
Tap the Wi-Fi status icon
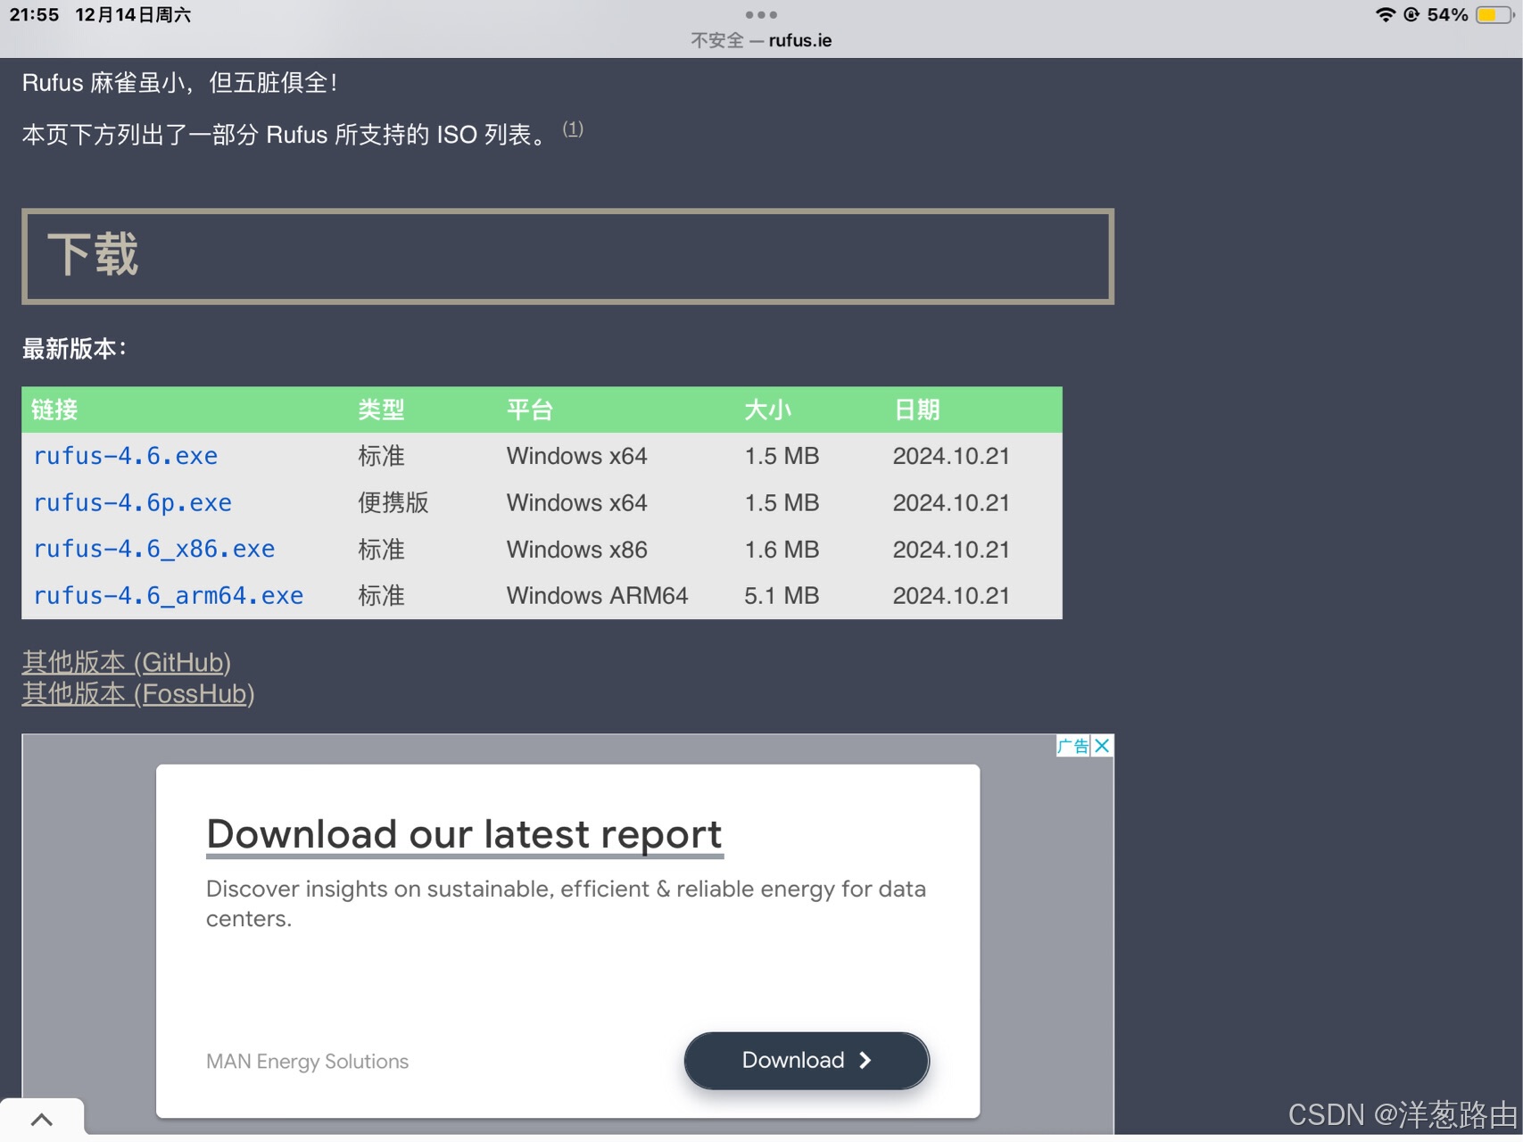1385,14
